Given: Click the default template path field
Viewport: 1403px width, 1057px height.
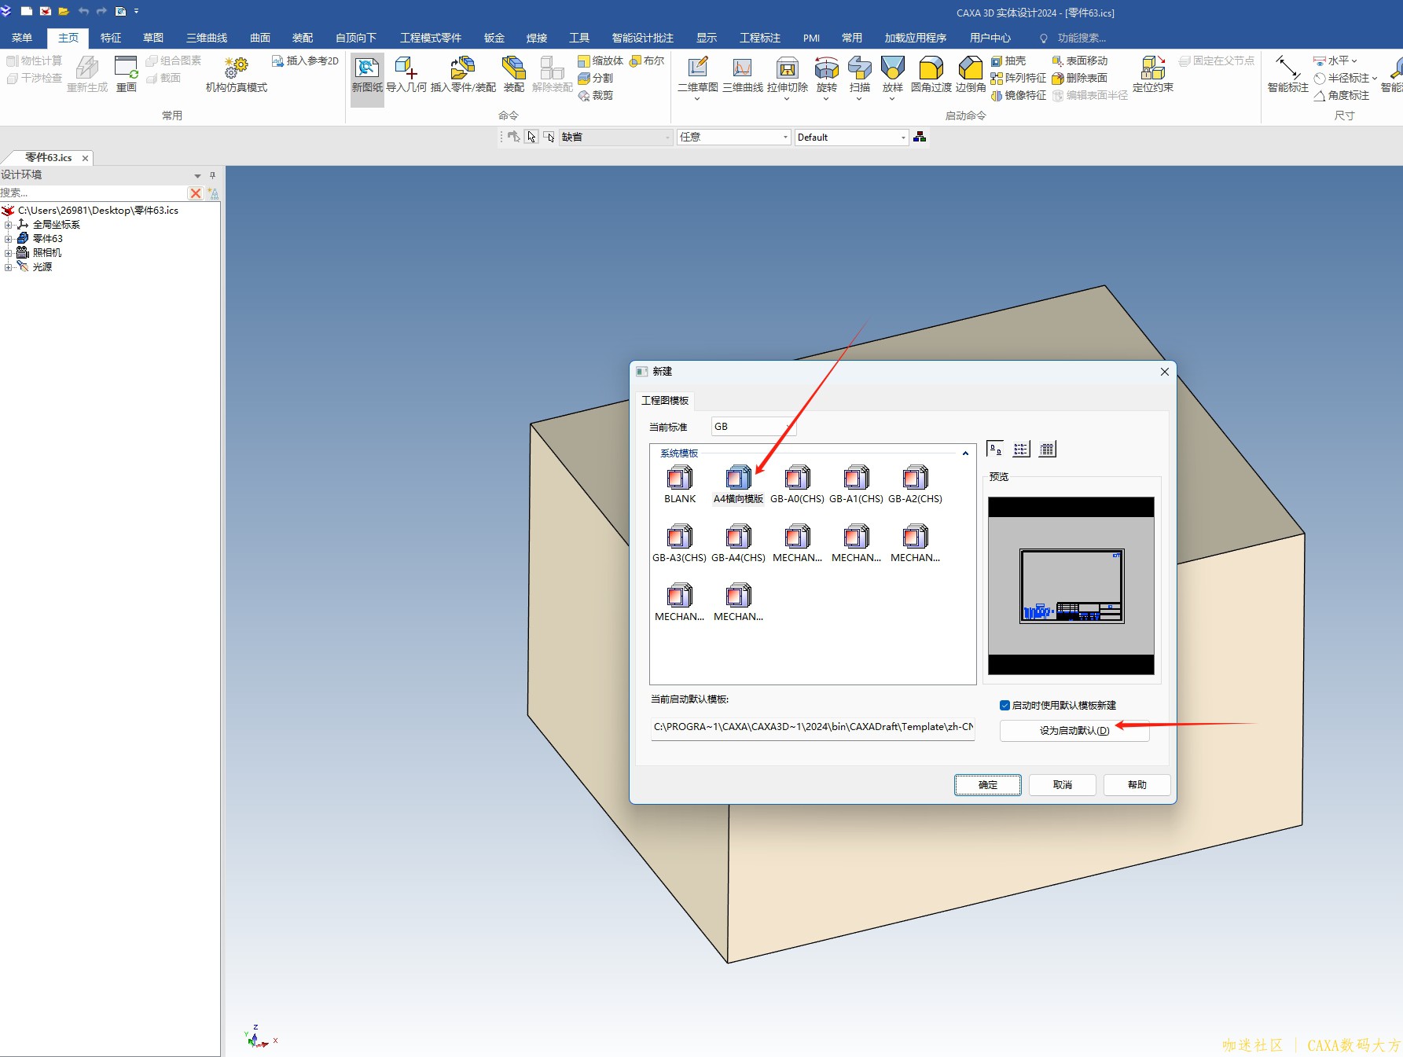Looking at the screenshot, I should (812, 728).
